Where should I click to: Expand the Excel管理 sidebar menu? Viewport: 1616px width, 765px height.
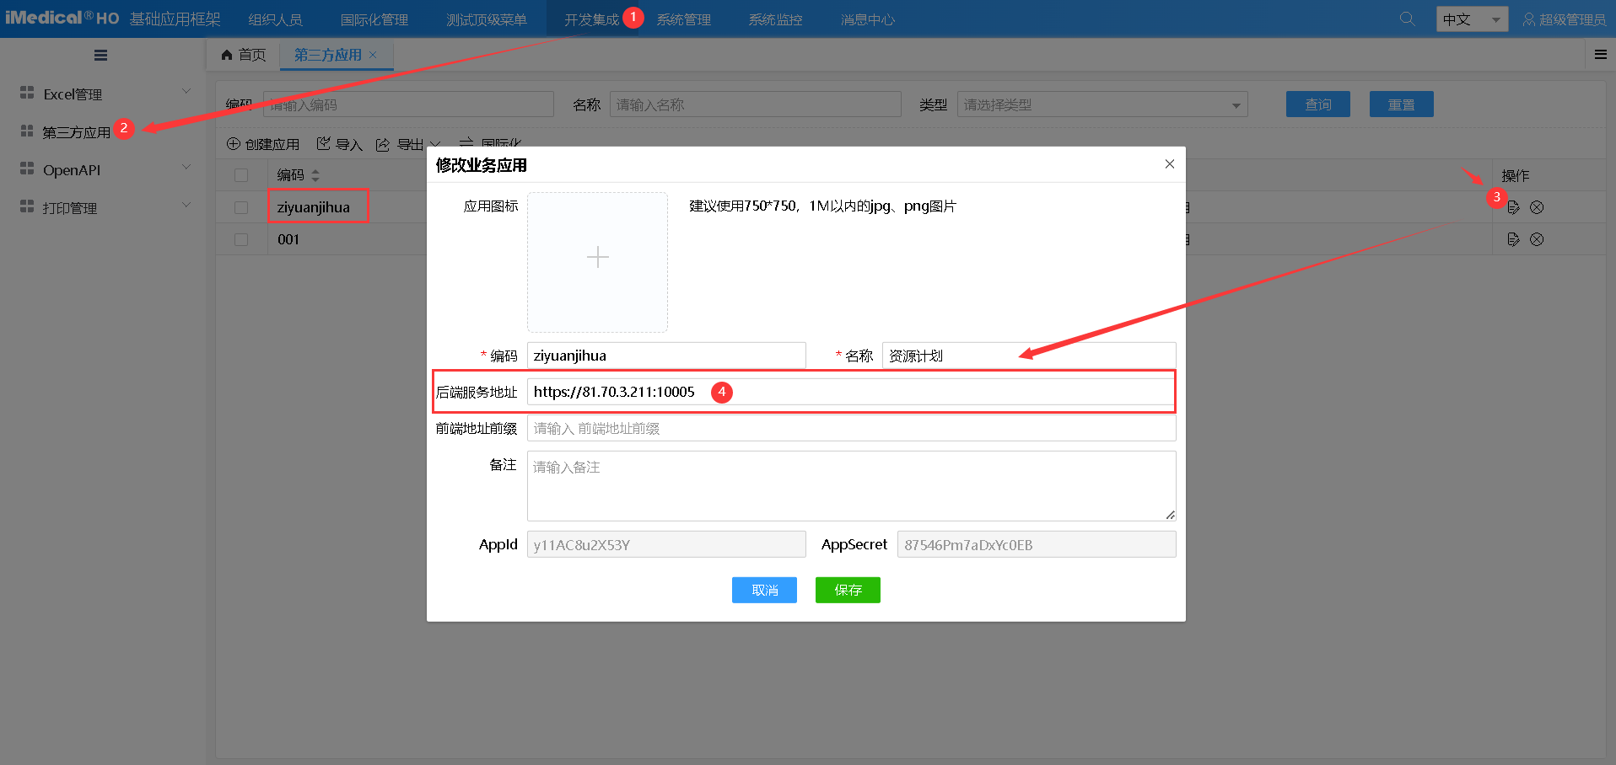[101, 94]
